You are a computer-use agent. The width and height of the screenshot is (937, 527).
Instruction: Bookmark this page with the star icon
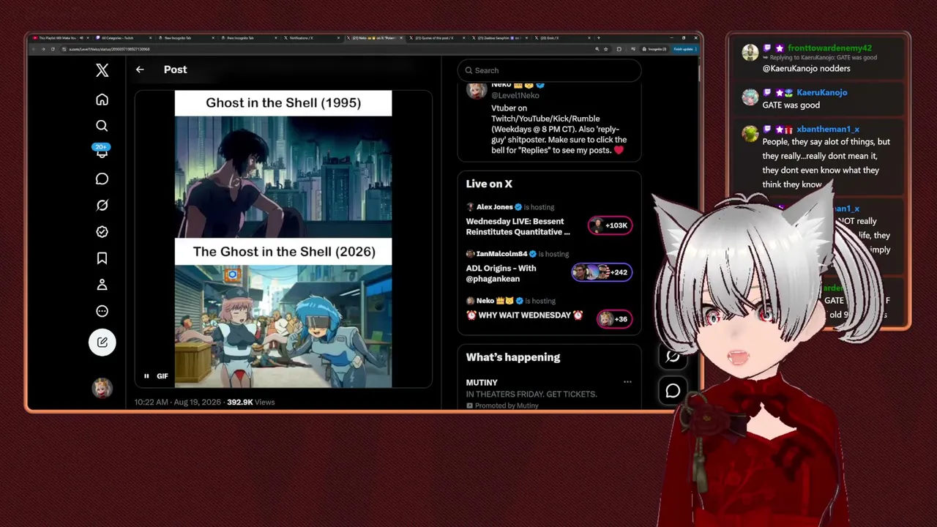point(605,49)
